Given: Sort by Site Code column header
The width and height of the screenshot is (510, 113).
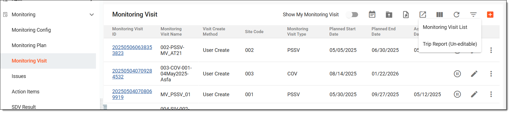Looking at the screenshot, I should pyautogui.click(x=254, y=32).
